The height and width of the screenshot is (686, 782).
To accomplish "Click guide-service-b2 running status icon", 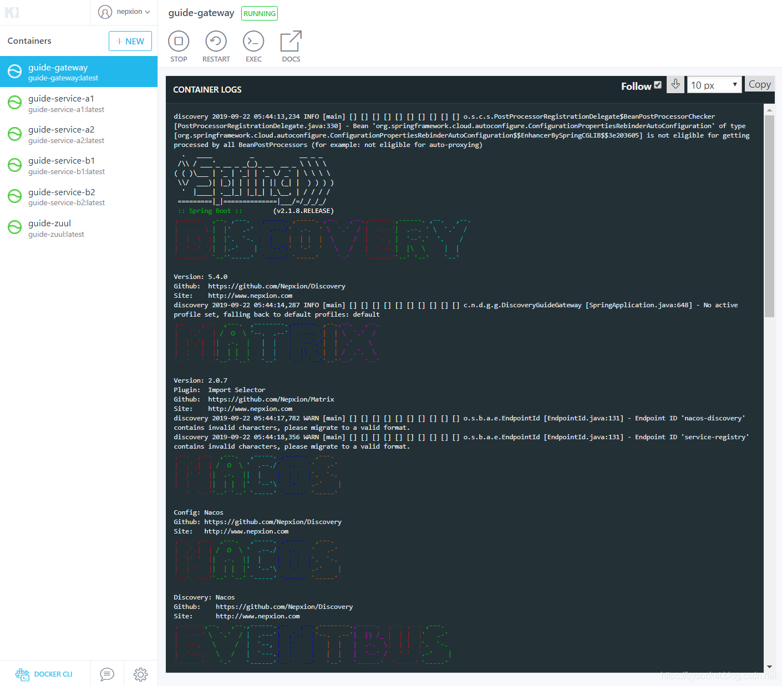I will pos(14,196).
